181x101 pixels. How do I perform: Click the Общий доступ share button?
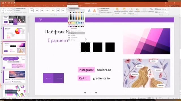[174, 6]
